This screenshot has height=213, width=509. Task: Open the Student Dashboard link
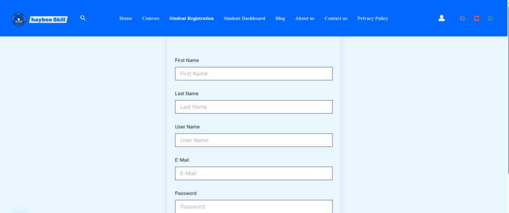(x=244, y=18)
